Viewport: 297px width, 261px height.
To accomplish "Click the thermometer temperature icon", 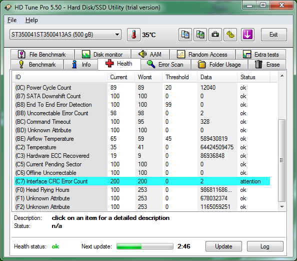I will click(133, 35).
